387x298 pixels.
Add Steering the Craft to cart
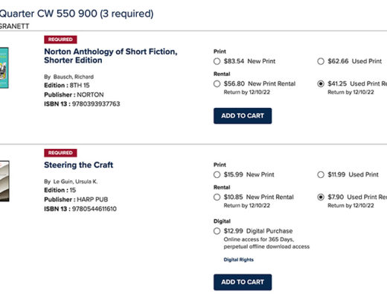243,282
